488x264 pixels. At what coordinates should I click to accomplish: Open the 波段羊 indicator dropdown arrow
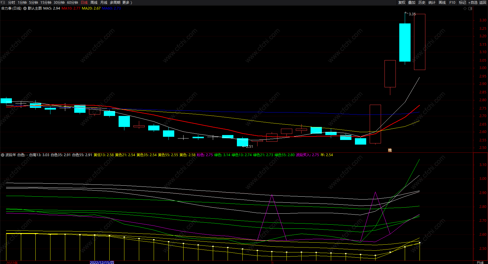(3, 155)
